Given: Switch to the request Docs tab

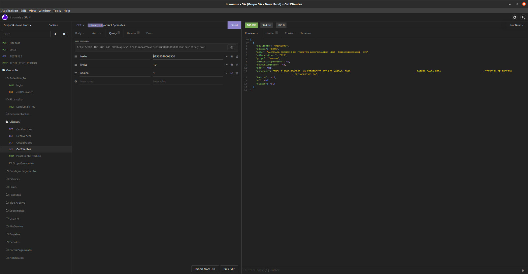Looking at the screenshot, I should tap(149, 33).
